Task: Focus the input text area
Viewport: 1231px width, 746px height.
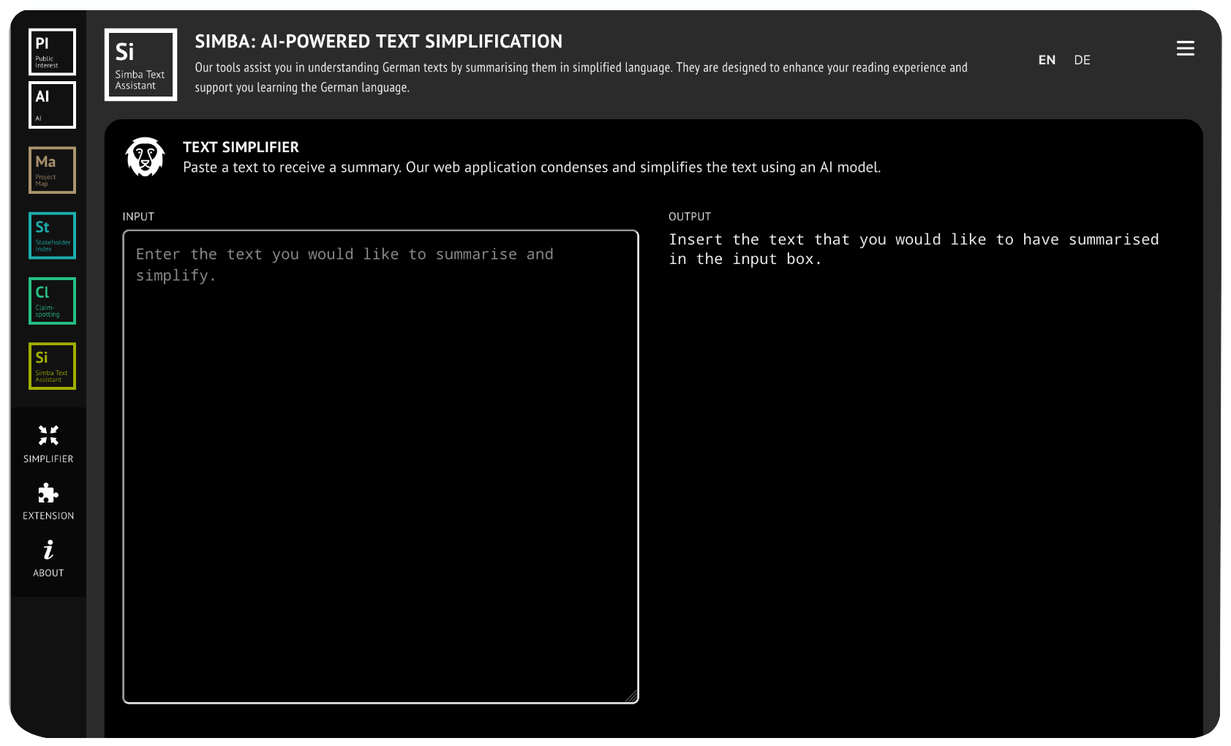Action: (x=380, y=467)
